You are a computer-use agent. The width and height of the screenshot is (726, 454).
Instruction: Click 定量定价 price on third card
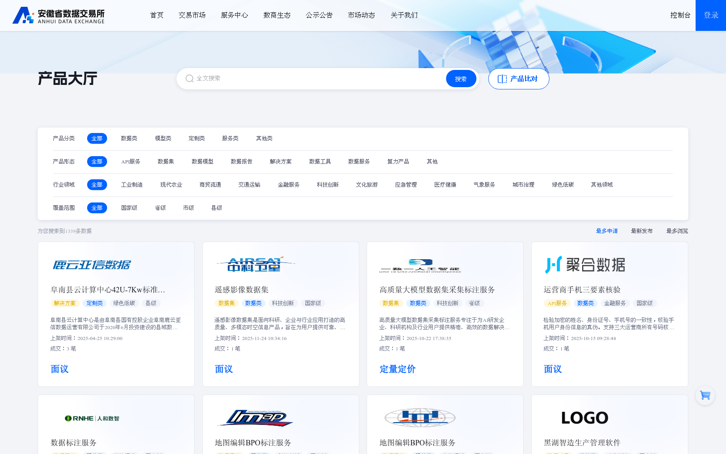397,369
